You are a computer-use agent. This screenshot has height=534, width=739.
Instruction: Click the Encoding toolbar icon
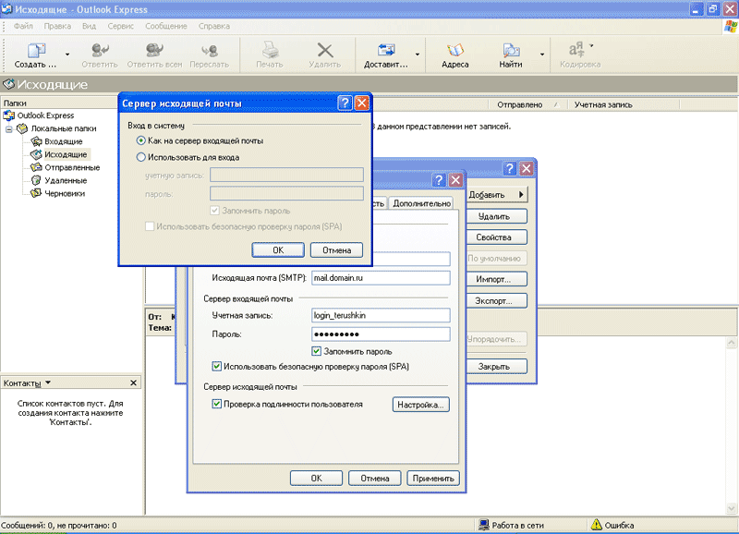coord(575,50)
